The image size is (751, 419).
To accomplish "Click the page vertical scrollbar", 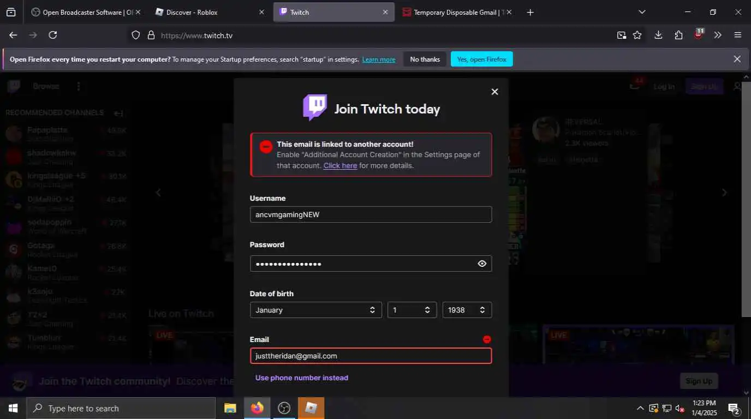I will click(x=746, y=199).
